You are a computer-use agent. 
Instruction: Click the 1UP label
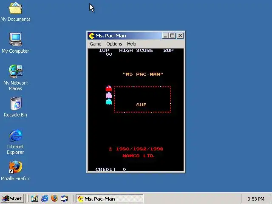[x=104, y=51]
